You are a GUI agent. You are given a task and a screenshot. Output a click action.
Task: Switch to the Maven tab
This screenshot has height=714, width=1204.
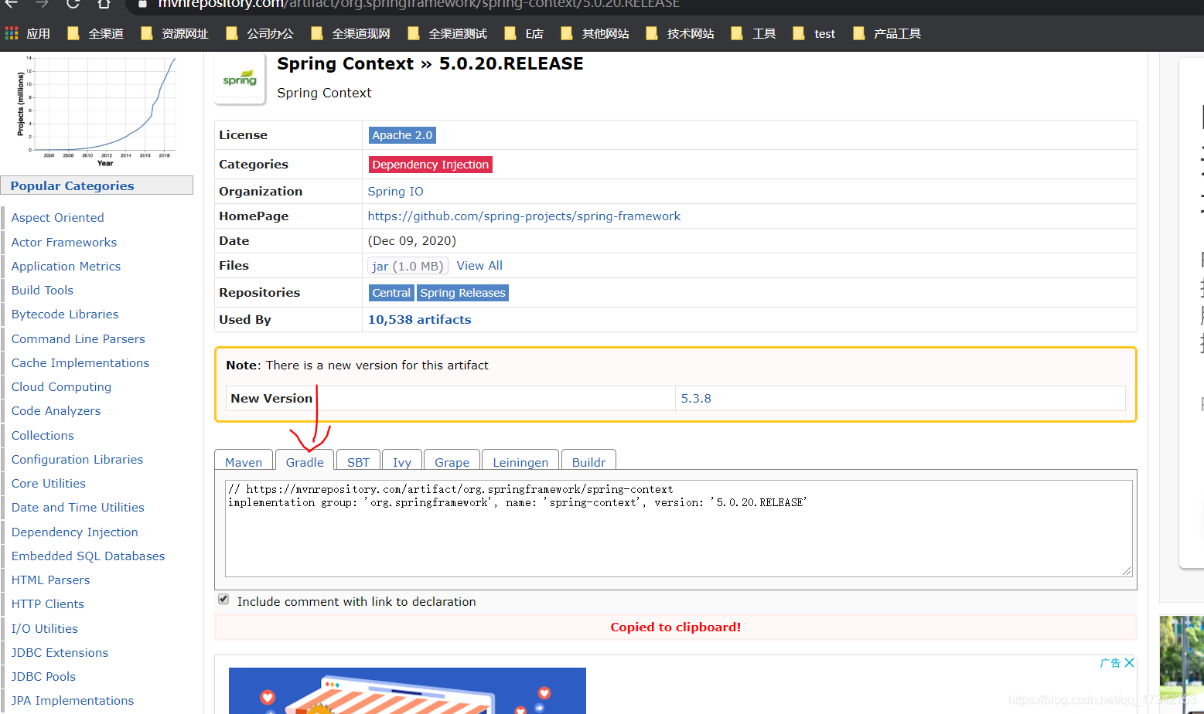click(x=244, y=461)
